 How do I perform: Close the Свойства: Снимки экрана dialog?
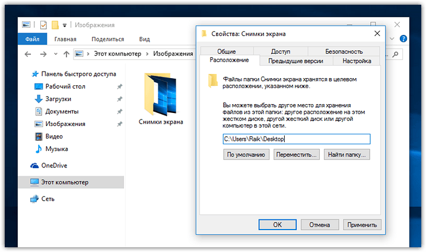[377, 34]
